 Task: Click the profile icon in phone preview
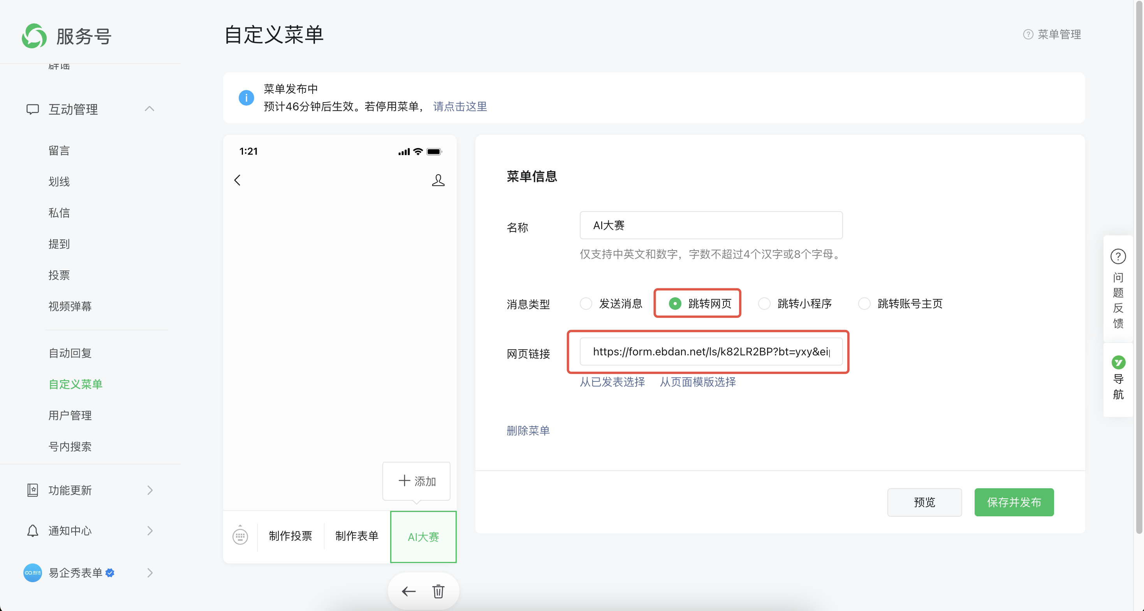438,180
